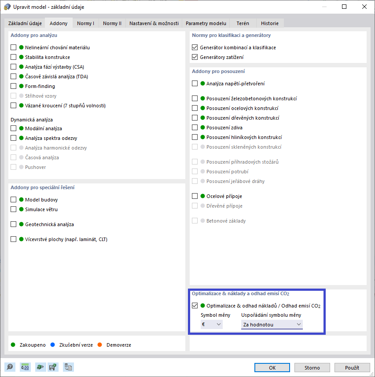Tick the Model budovy checkbox
This screenshot has width=375, height=377.
[14, 200]
